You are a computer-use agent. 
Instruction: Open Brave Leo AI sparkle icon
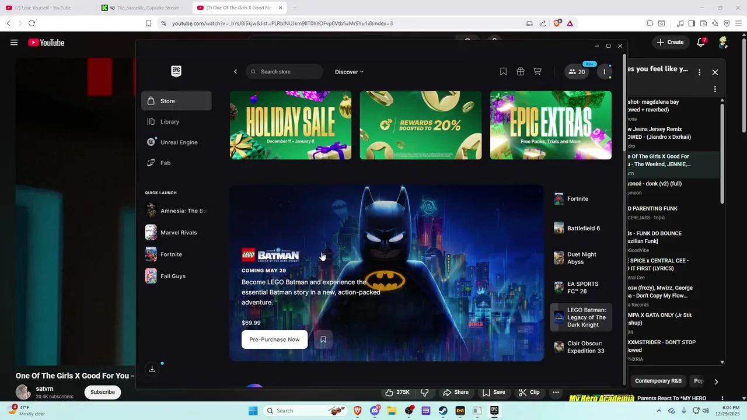715,23
